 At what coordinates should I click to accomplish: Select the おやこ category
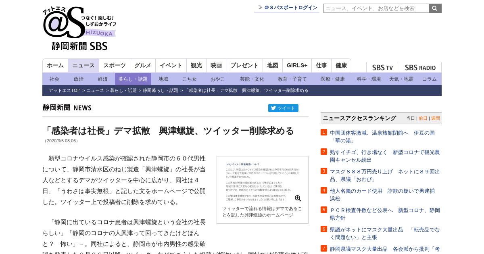point(218,79)
